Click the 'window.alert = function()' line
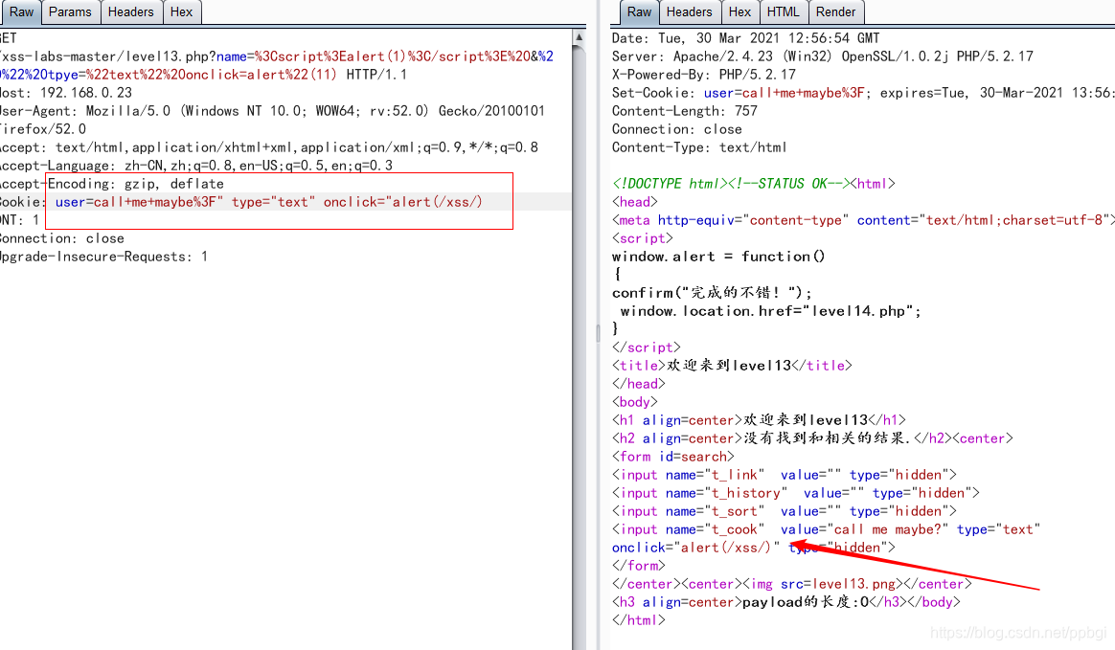This screenshot has width=1115, height=650. click(x=718, y=257)
